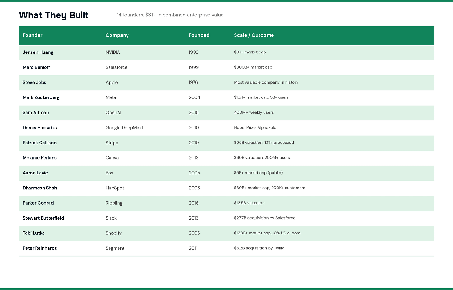453x290 pixels.
Task: Click the Rippling $13.5B valuation text
Action: click(249, 203)
